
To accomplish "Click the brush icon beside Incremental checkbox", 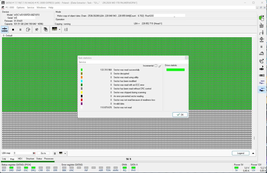I will [160, 66].
